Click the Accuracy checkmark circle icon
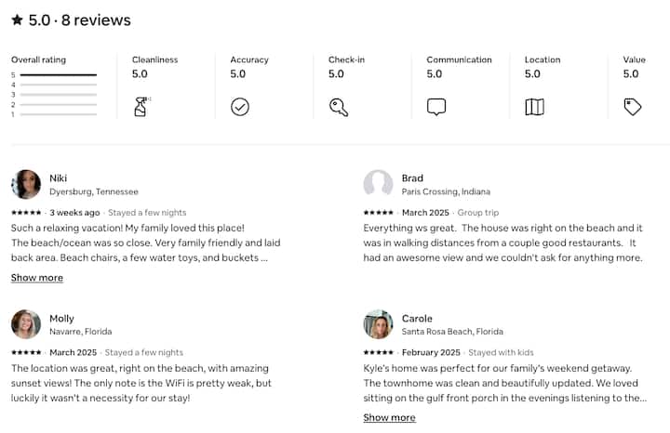The image size is (670, 433). pos(240,107)
